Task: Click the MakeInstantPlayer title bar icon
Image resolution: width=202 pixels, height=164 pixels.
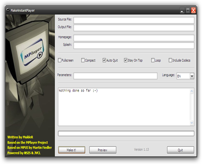Action: (8, 10)
